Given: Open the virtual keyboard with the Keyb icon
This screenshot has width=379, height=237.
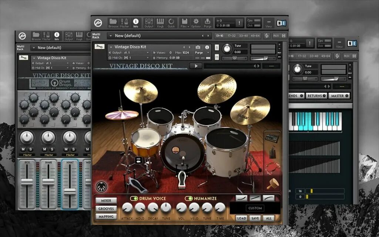Looking at the screenshot, I should [x=161, y=21].
